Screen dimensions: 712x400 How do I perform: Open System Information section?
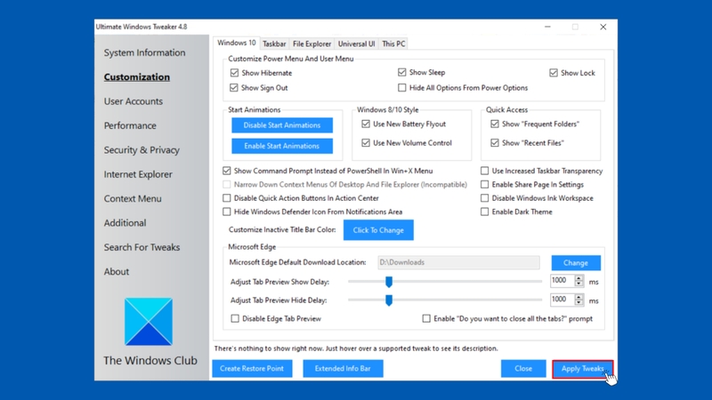pyautogui.click(x=144, y=52)
